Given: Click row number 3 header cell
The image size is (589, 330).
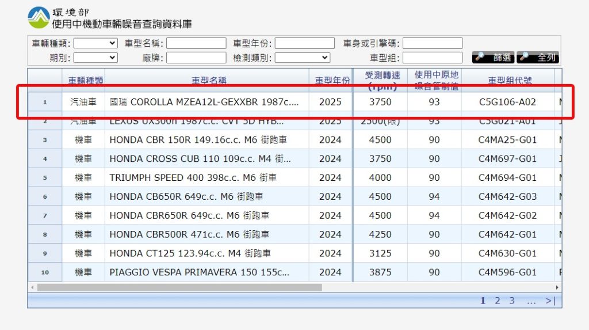Looking at the screenshot, I should pyautogui.click(x=45, y=140).
